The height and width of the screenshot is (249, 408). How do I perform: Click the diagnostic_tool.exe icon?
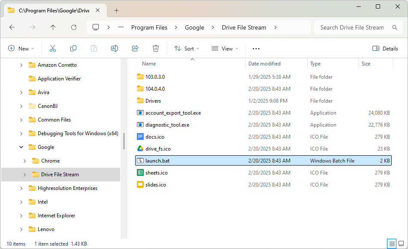[140, 124]
